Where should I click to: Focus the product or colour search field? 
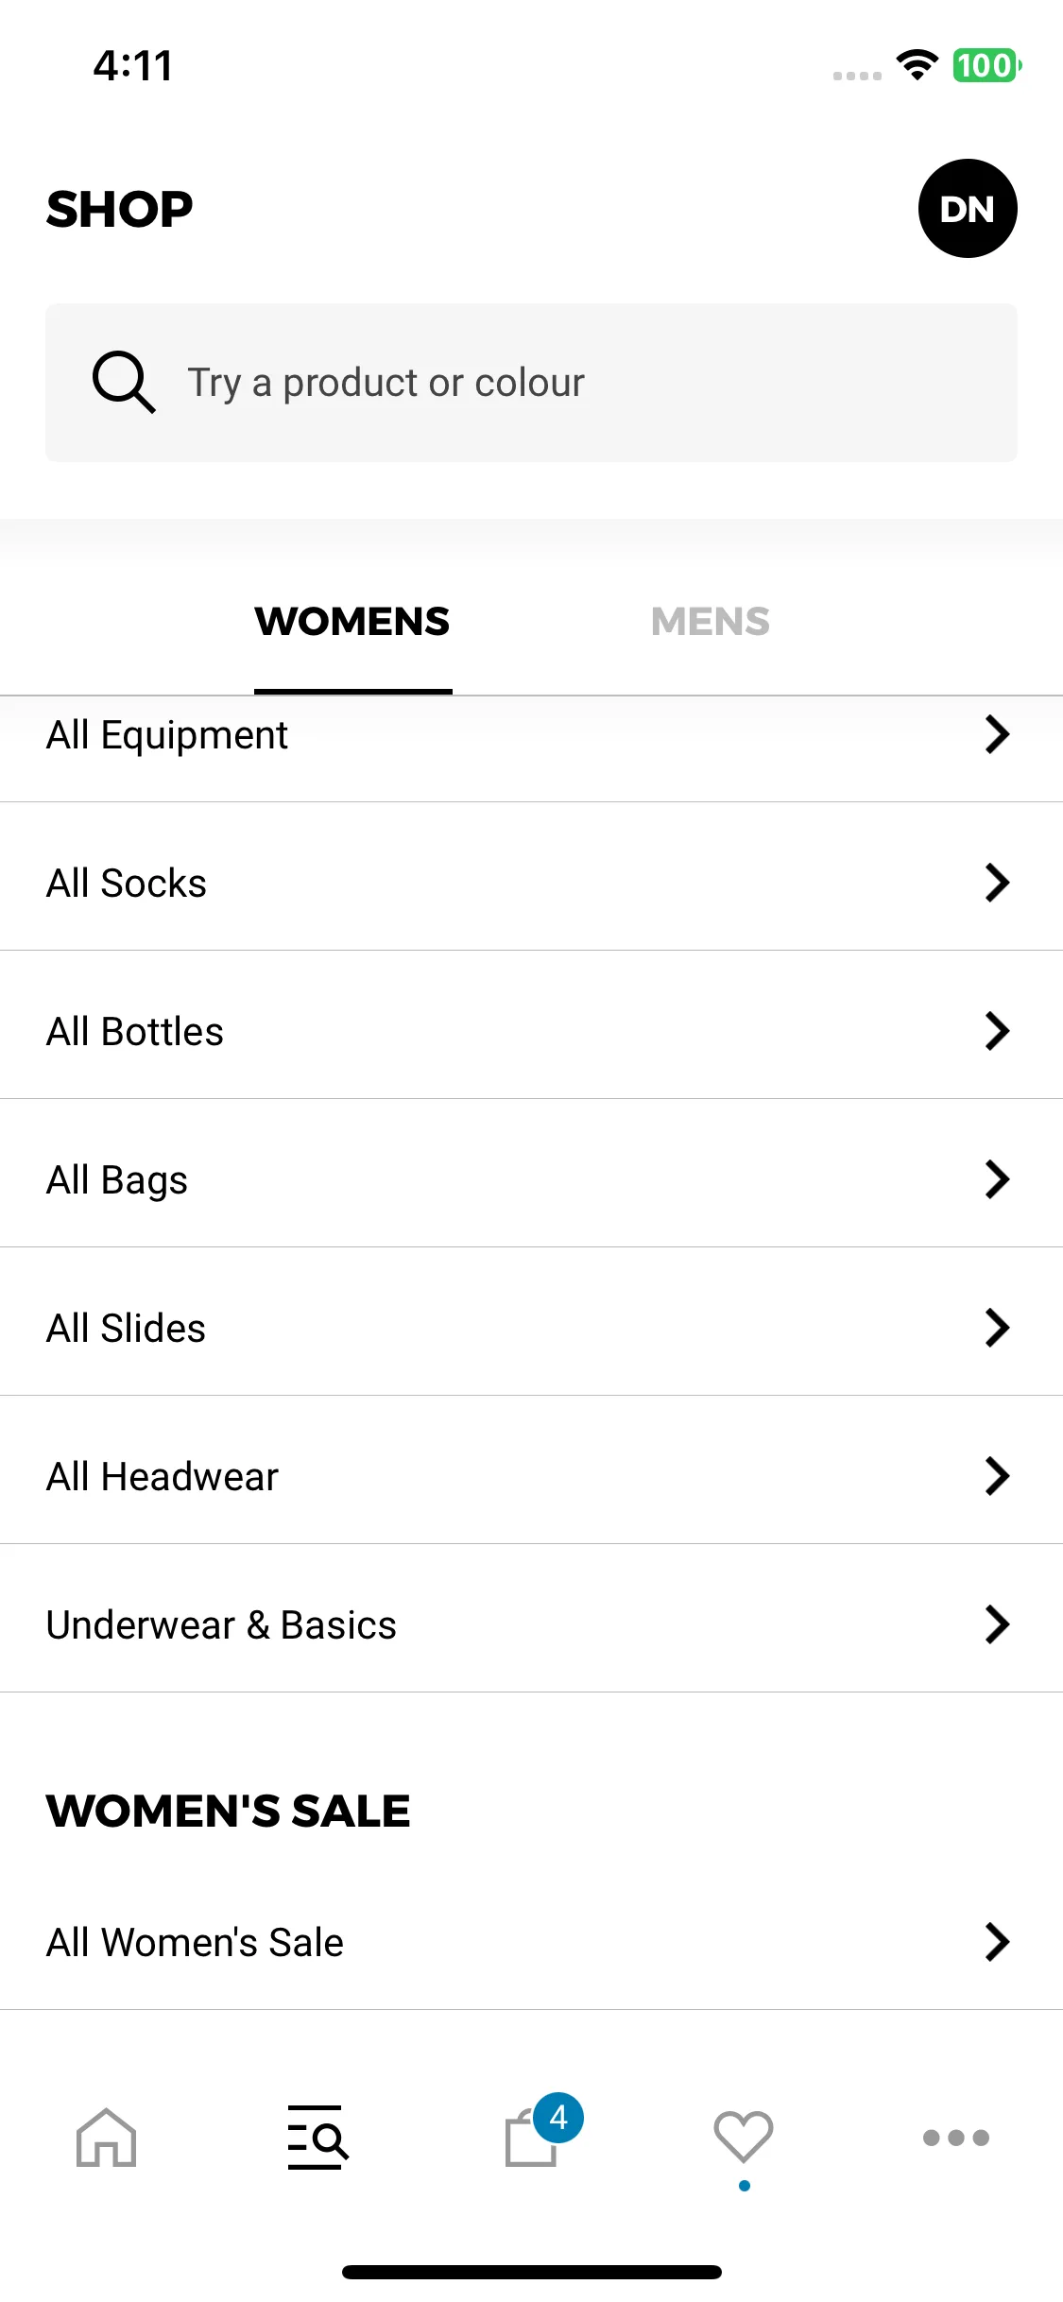tap(531, 383)
